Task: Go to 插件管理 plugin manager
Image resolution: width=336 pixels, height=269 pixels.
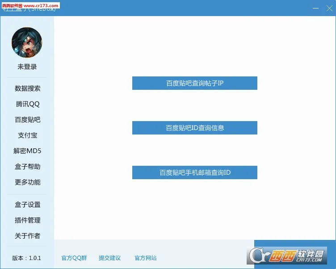Action: pyautogui.click(x=27, y=220)
